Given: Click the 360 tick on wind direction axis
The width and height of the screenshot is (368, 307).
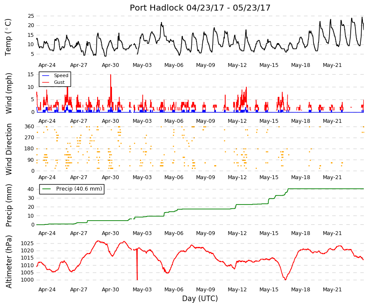Looking at the screenshot, I should 29,127.
